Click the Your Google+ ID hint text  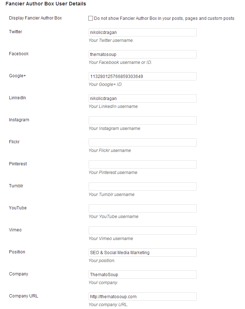(106, 84)
